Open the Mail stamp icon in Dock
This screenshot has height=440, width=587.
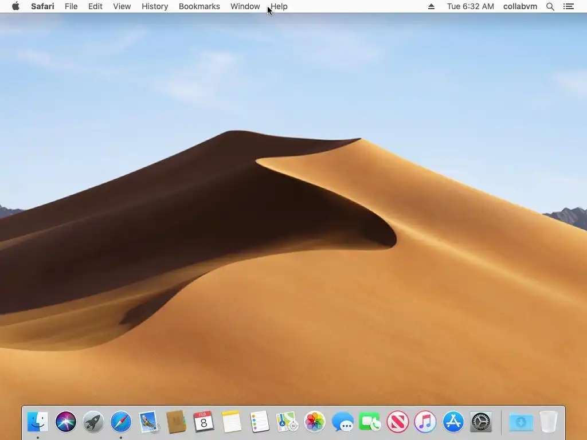click(148, 422)
